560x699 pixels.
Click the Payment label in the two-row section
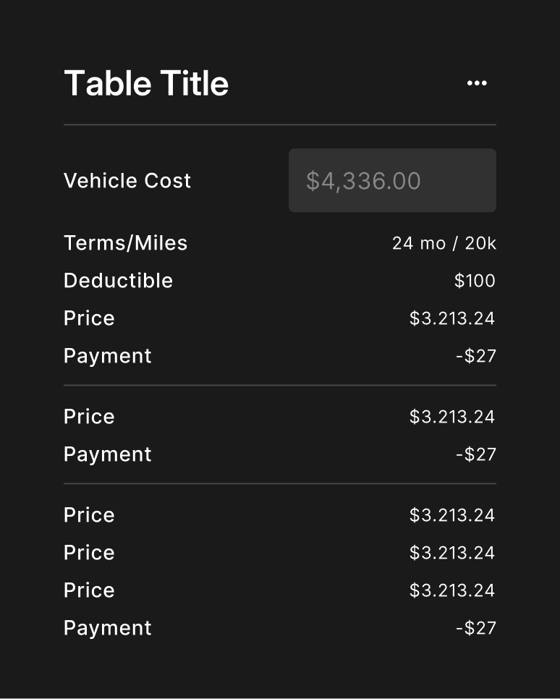pos(108,454)
